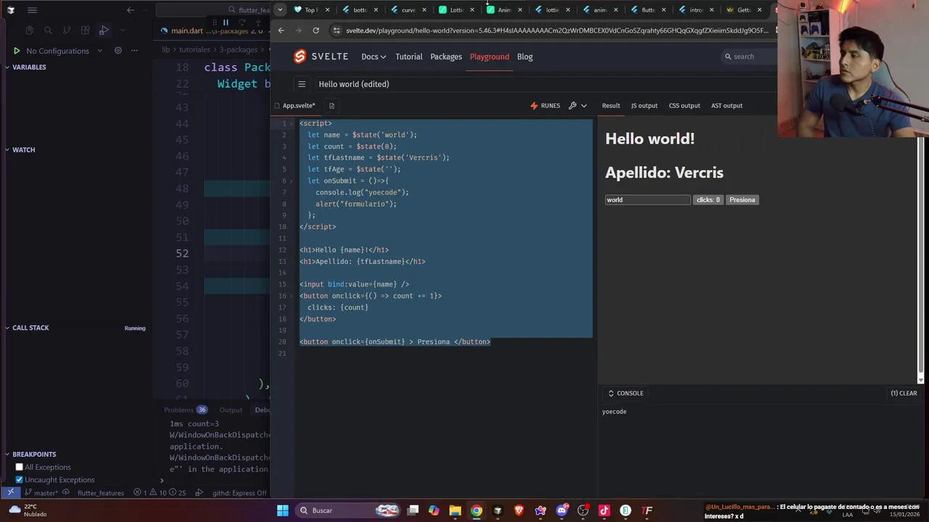The height and width of the screenshot is (522, 929).
Task: Clear the console with CLEAR button
Action: (x=904, y=394)
